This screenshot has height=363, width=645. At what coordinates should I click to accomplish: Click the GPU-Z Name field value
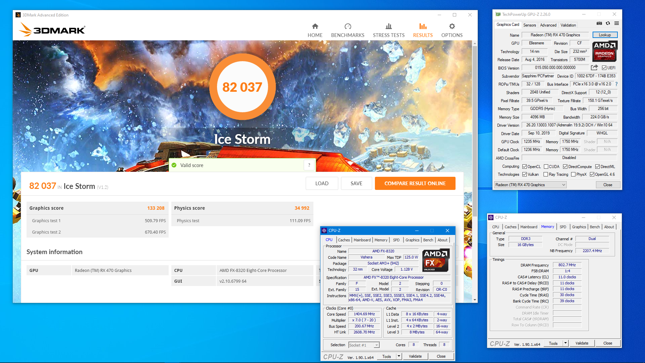point(555,35)
